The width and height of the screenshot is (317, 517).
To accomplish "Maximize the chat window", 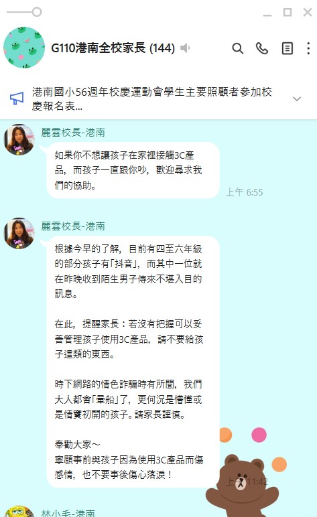I will coord(288,13).
